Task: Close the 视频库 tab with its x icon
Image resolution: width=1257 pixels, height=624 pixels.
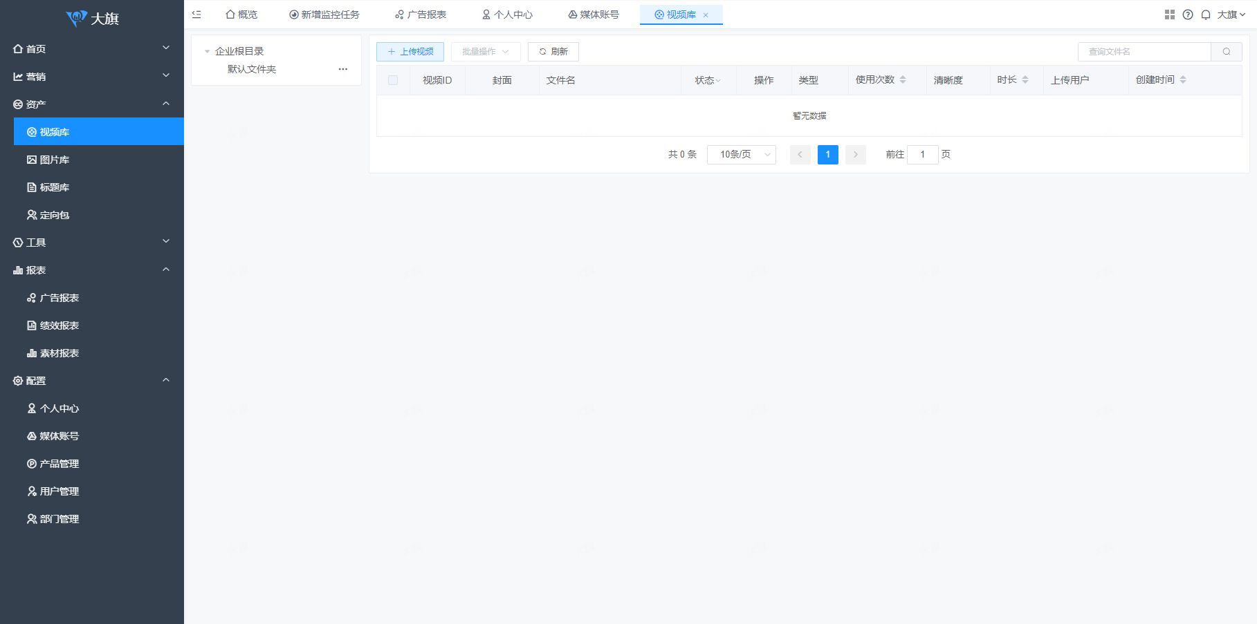Action: click(706, 15)
